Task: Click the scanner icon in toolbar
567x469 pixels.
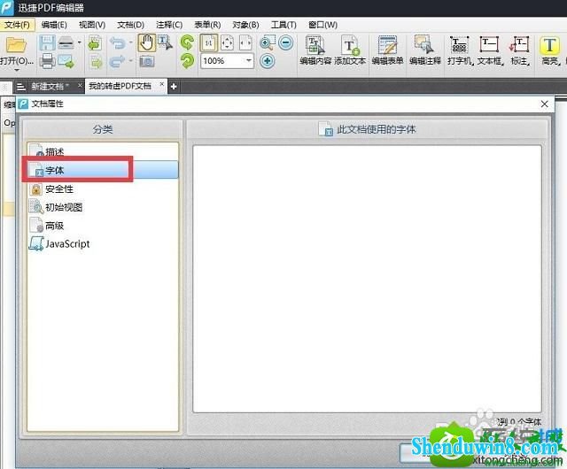Action: pyautogui.click(x=66, y=43)
